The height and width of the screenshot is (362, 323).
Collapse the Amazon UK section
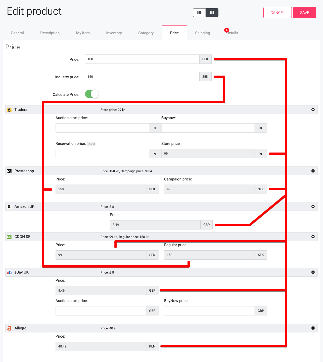[x=313, y=206]
